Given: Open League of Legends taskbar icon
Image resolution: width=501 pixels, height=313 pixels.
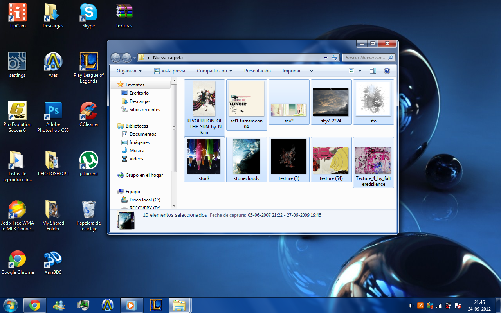Looking at the screenshot, I should (156, 305).
